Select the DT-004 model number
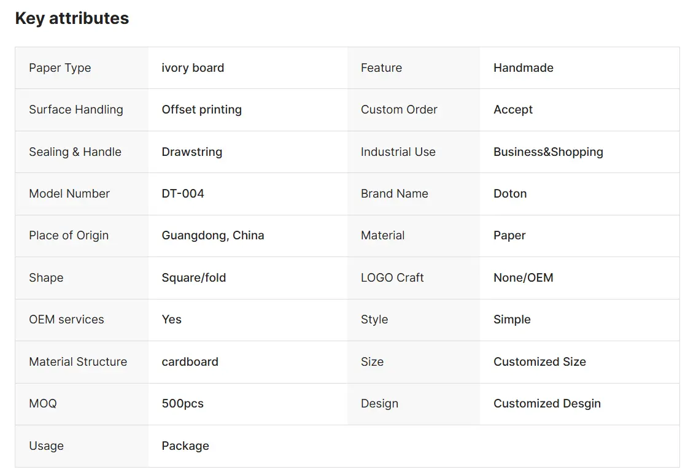 183,193
